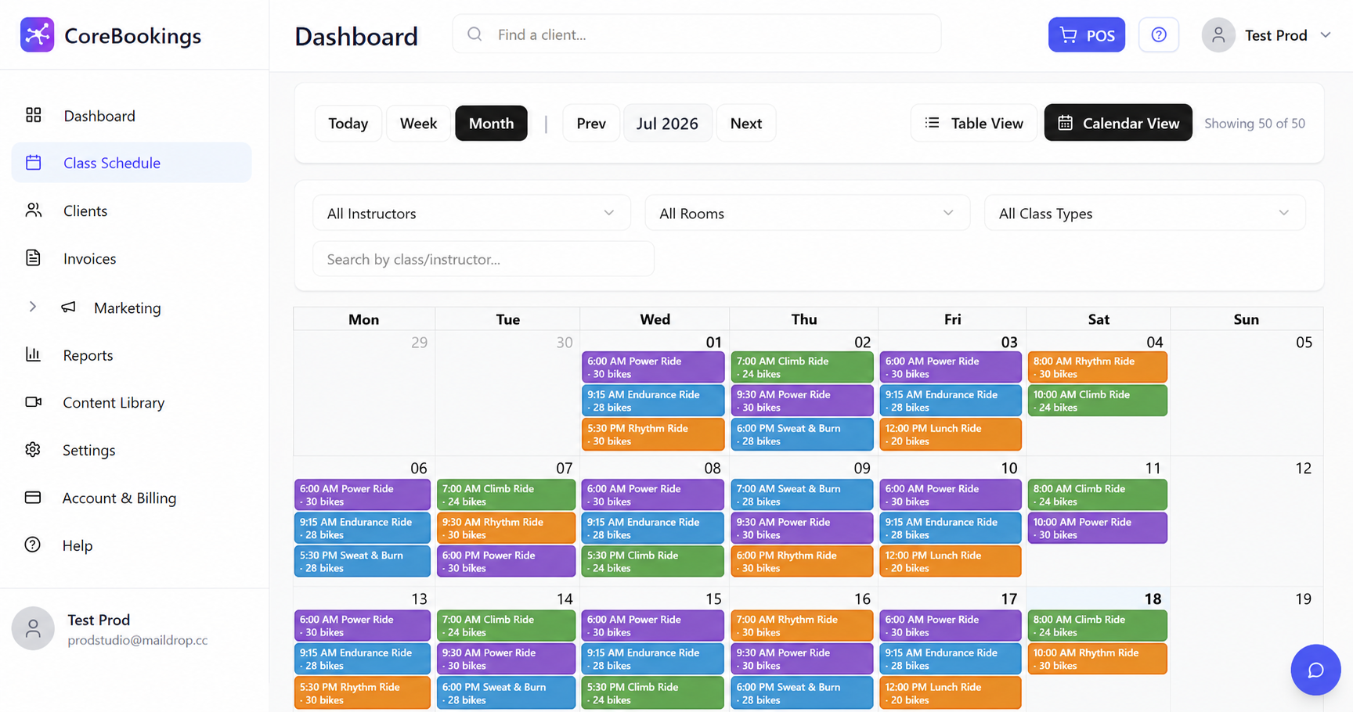Open the Test Prod account dropdown arrow
This screenshot has height=712, width=1353.
click(x=1326, y=35)
